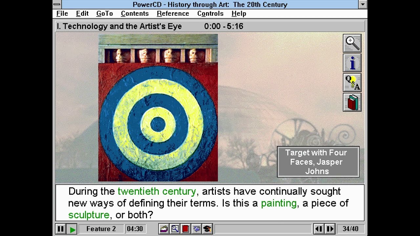The height and width of the screenshot is (236, 420).
Task: Follow the 'sculpture' green link
Action: [x=89, y=215]
